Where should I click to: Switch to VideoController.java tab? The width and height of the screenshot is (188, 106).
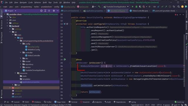(x=140, y=11)
